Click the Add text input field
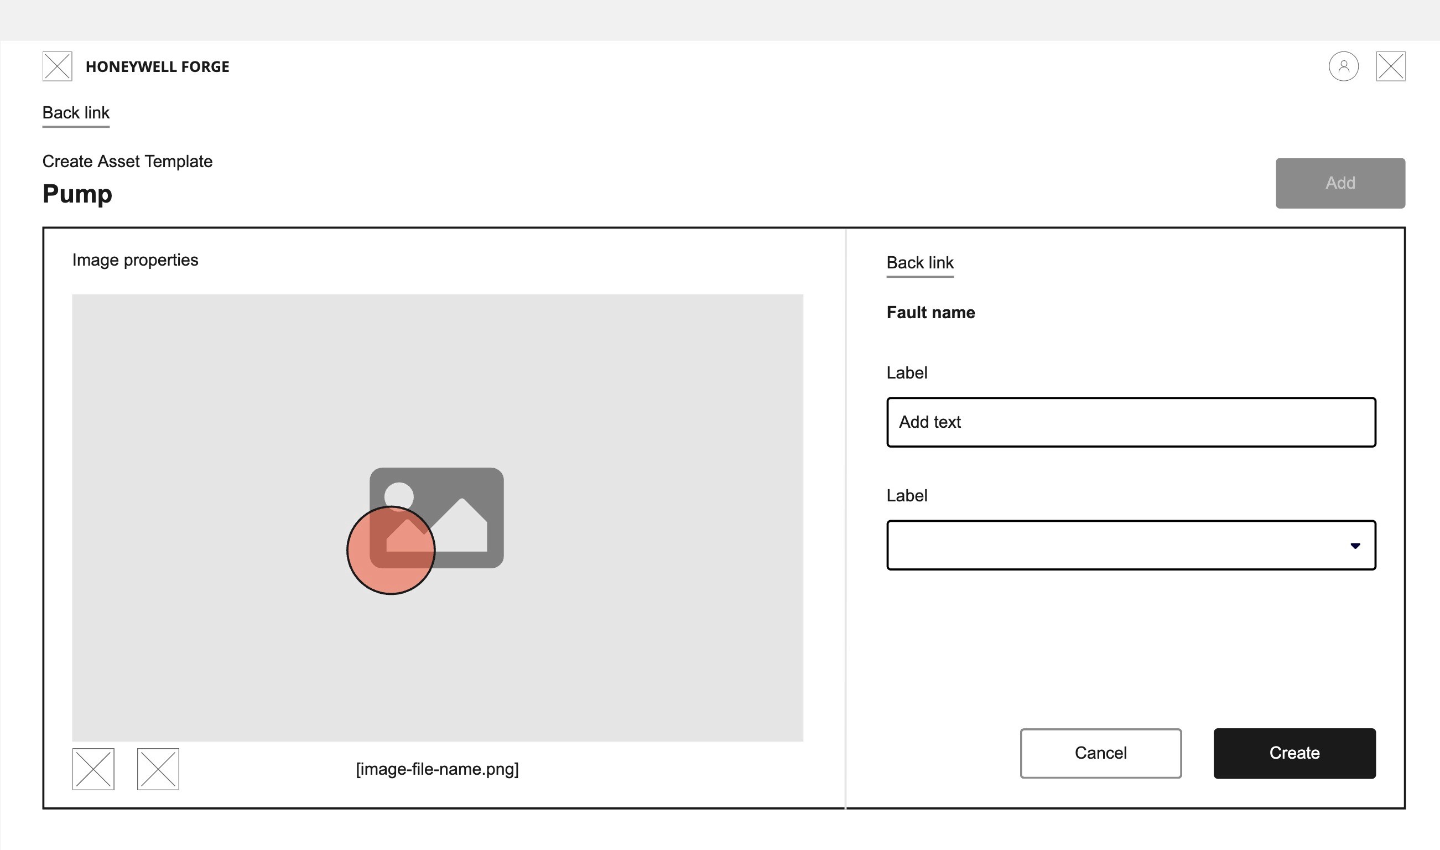This screenshot has width=1440, height=850. [x=1130, y=422]
